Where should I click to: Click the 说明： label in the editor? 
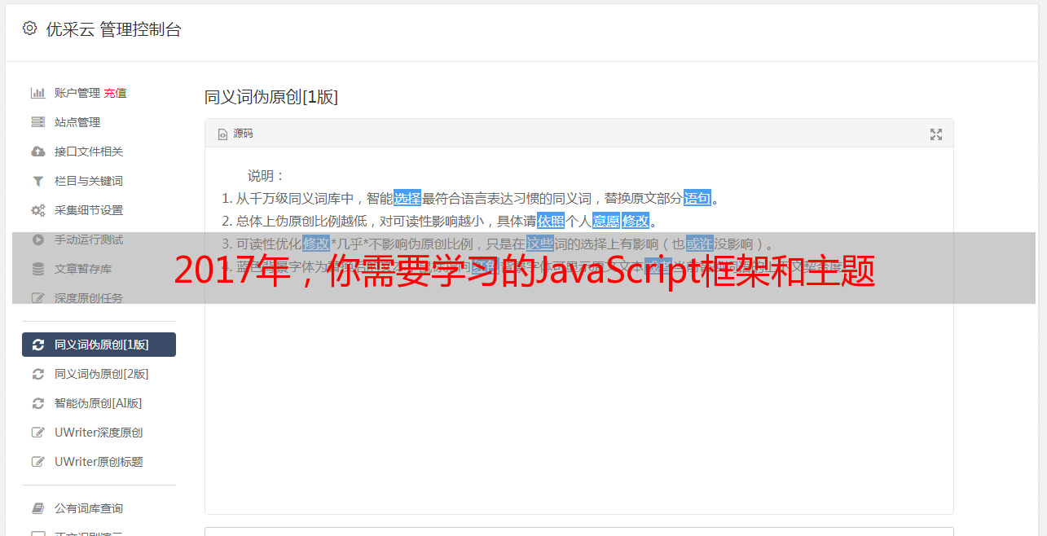266,176
